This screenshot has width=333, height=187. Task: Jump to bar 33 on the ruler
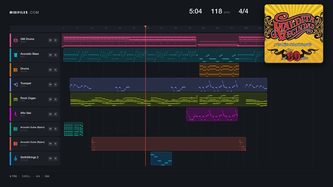pos(120,28)
